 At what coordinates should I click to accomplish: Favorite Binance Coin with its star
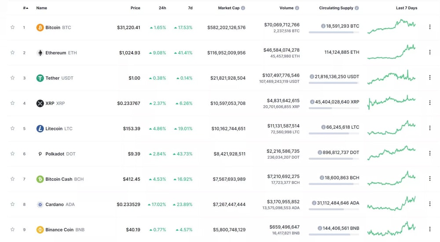click(x=12, y=230)
